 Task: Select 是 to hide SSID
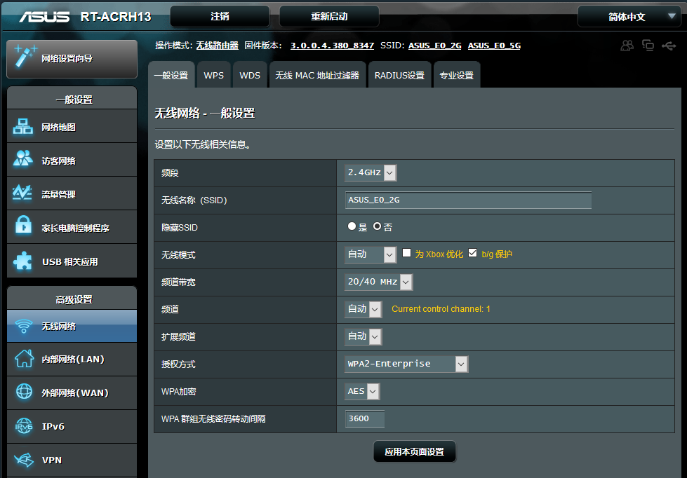coord(352,226)
